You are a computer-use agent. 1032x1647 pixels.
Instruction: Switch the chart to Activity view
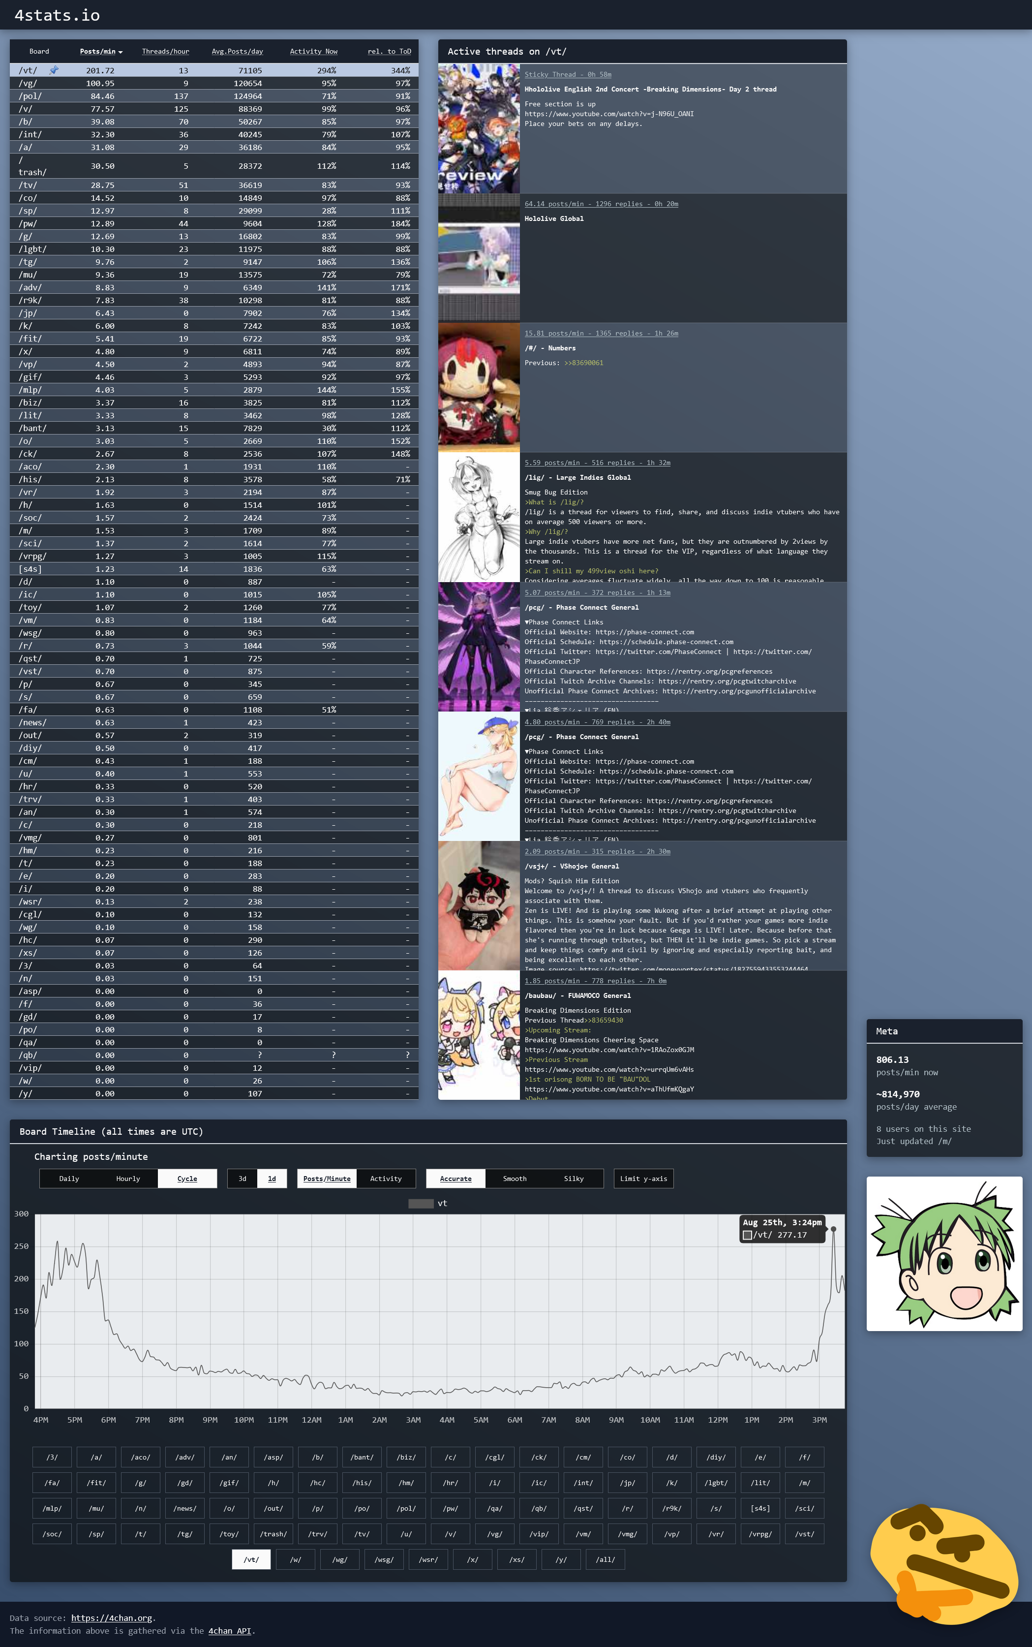click(386, 1179)
